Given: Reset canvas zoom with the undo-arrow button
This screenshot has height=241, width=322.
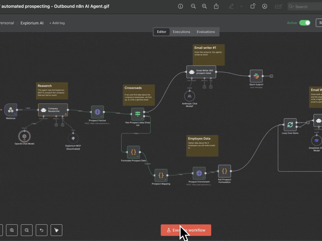Looking at the screenshot, I should tap(42, 230).
